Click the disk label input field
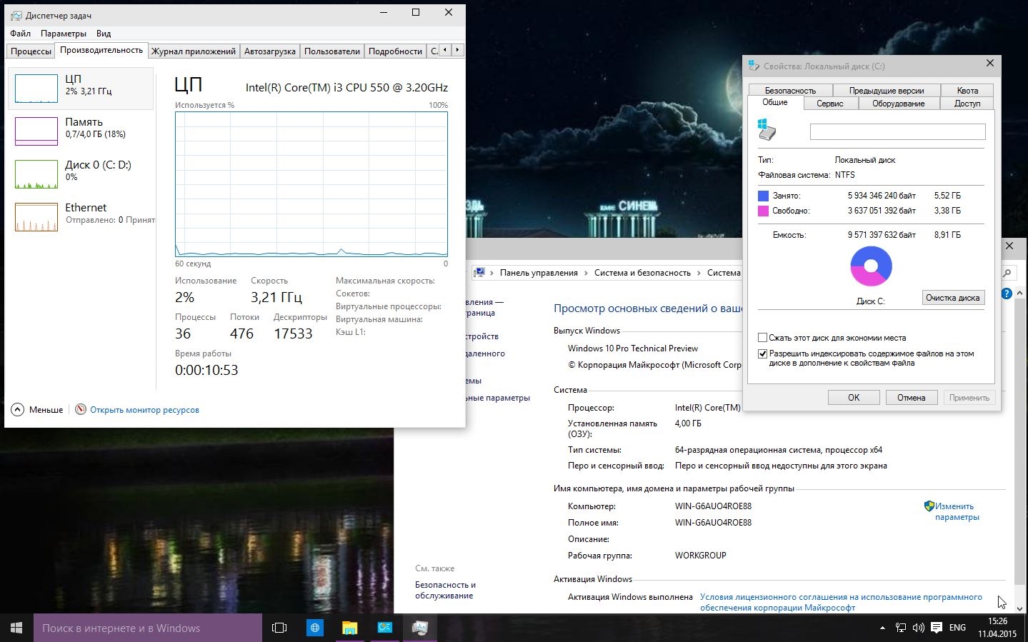The width and height of the screenshot is (1028, 642). [x=897, y=131]
